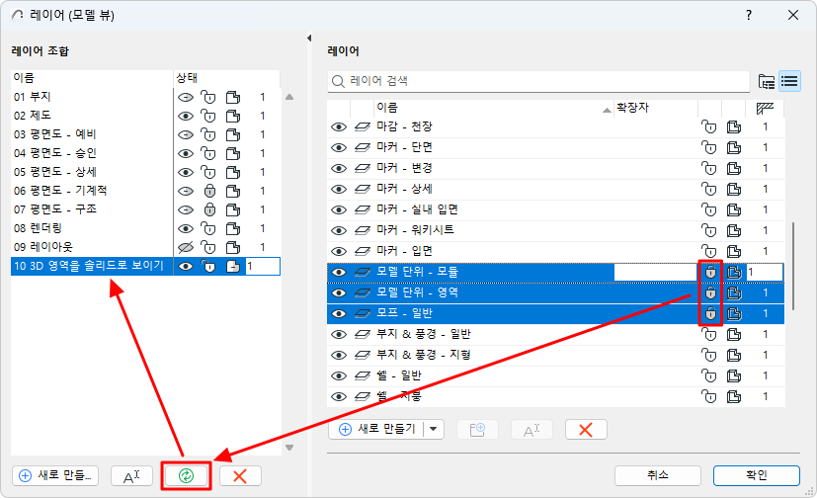Click up arrow of layer combination scrollbar
Viewport: 817px width, 498px height.
point(289,97)
